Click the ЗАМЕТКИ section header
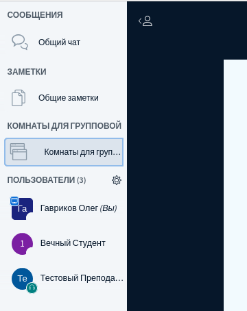This screenshot has height=311, width=247. (27, 72)
